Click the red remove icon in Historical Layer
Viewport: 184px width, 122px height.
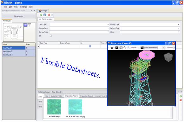coord(181,100)
